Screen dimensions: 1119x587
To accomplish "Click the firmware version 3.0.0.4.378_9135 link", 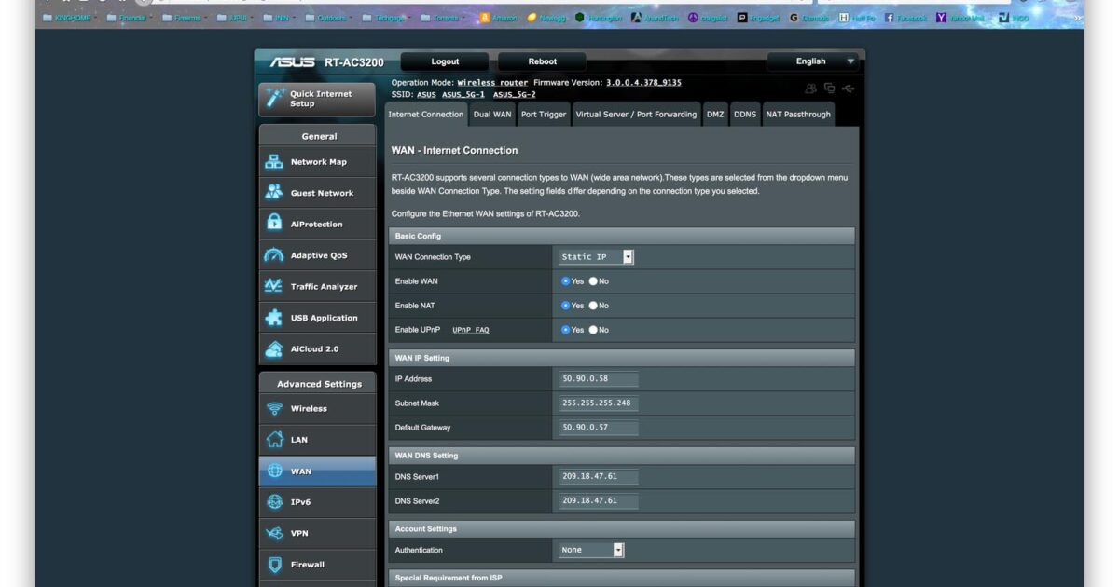I will click(x=643, y=83).
